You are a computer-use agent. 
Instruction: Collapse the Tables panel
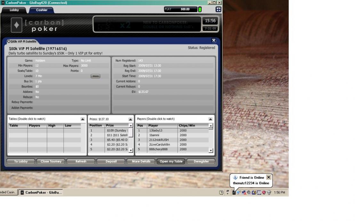[83, 119]
